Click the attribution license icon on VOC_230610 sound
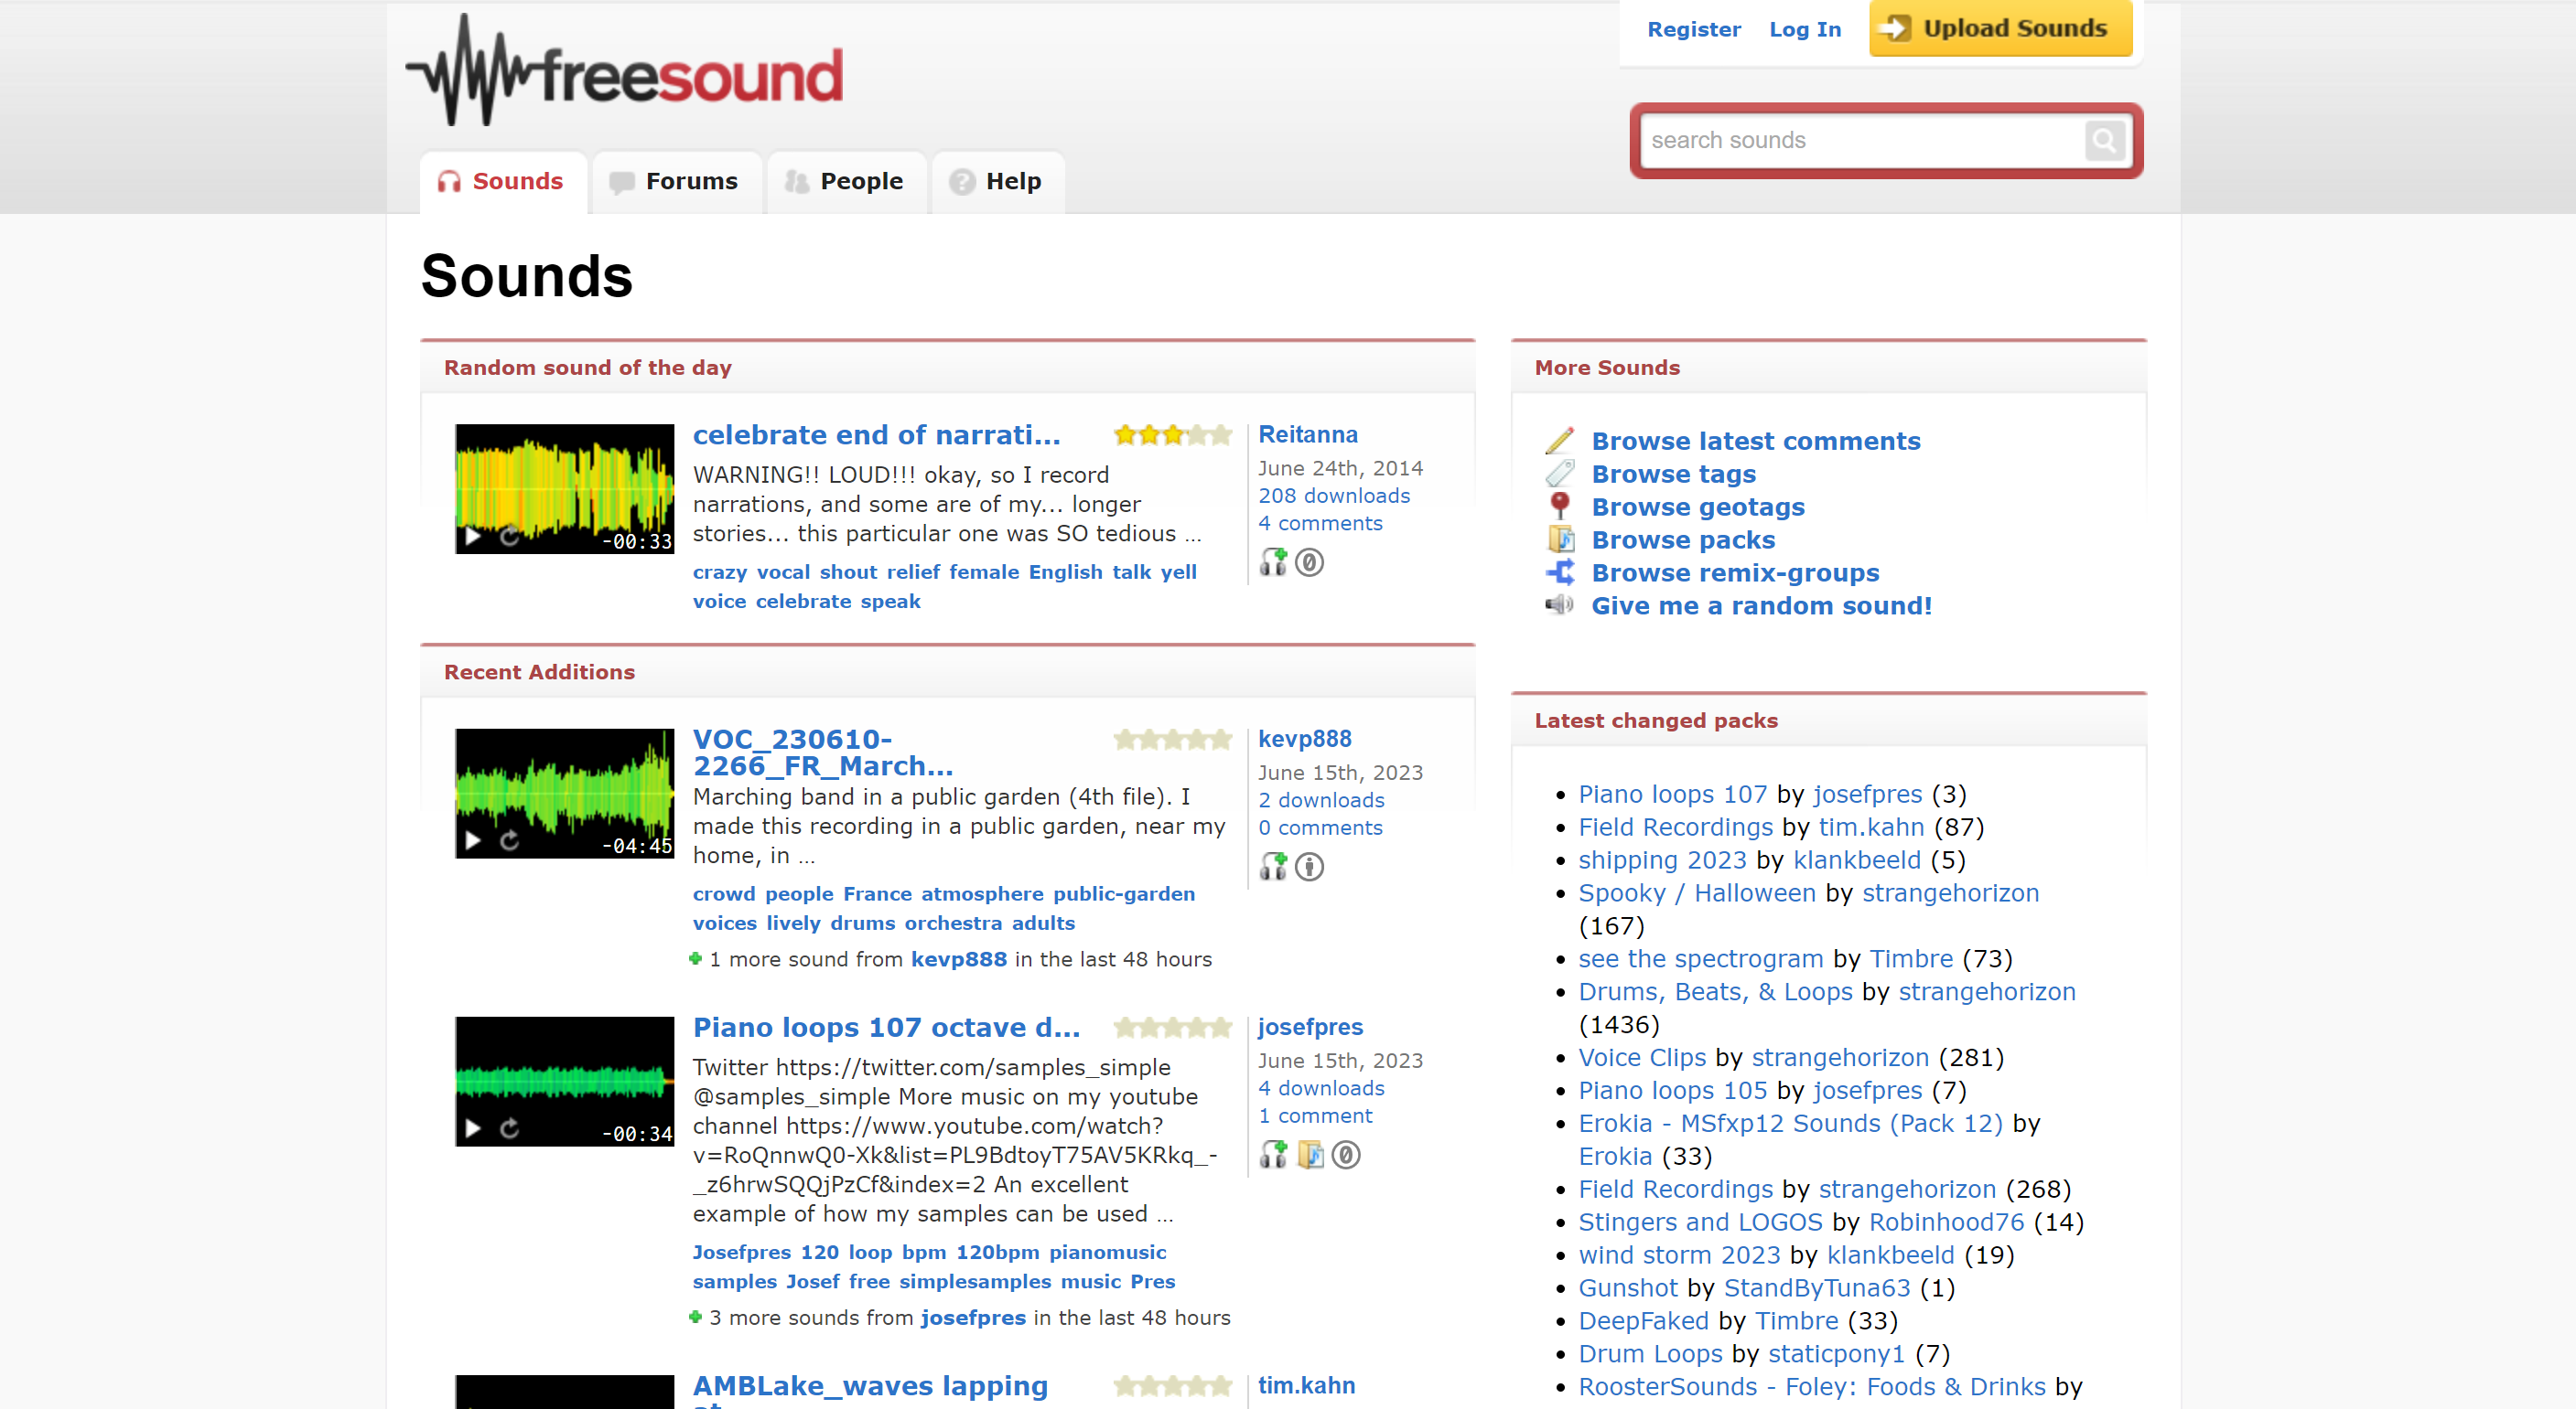Screen dimensions: 2576x1409 (1310, 867)
